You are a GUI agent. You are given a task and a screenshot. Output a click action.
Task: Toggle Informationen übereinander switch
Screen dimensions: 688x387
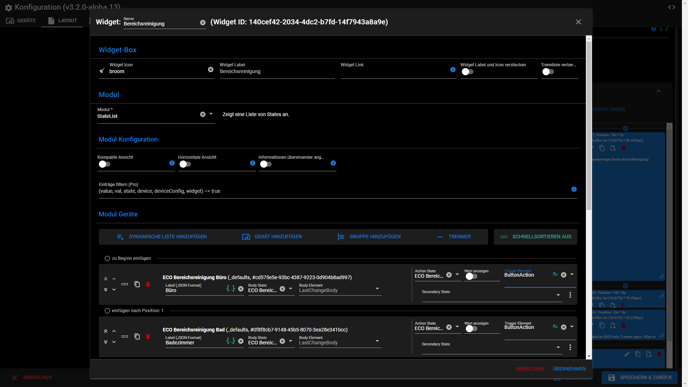click(x=266, y=164)
